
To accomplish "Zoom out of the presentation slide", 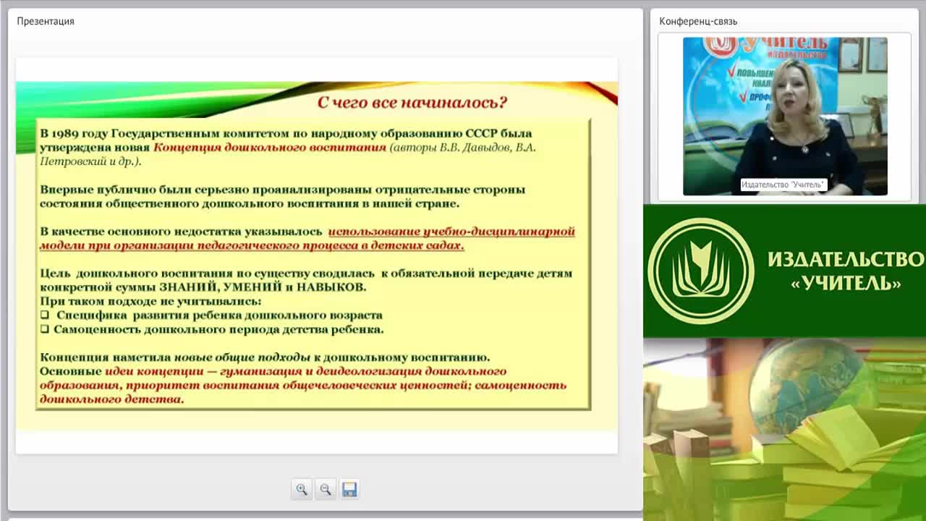I will coord(326,489).
